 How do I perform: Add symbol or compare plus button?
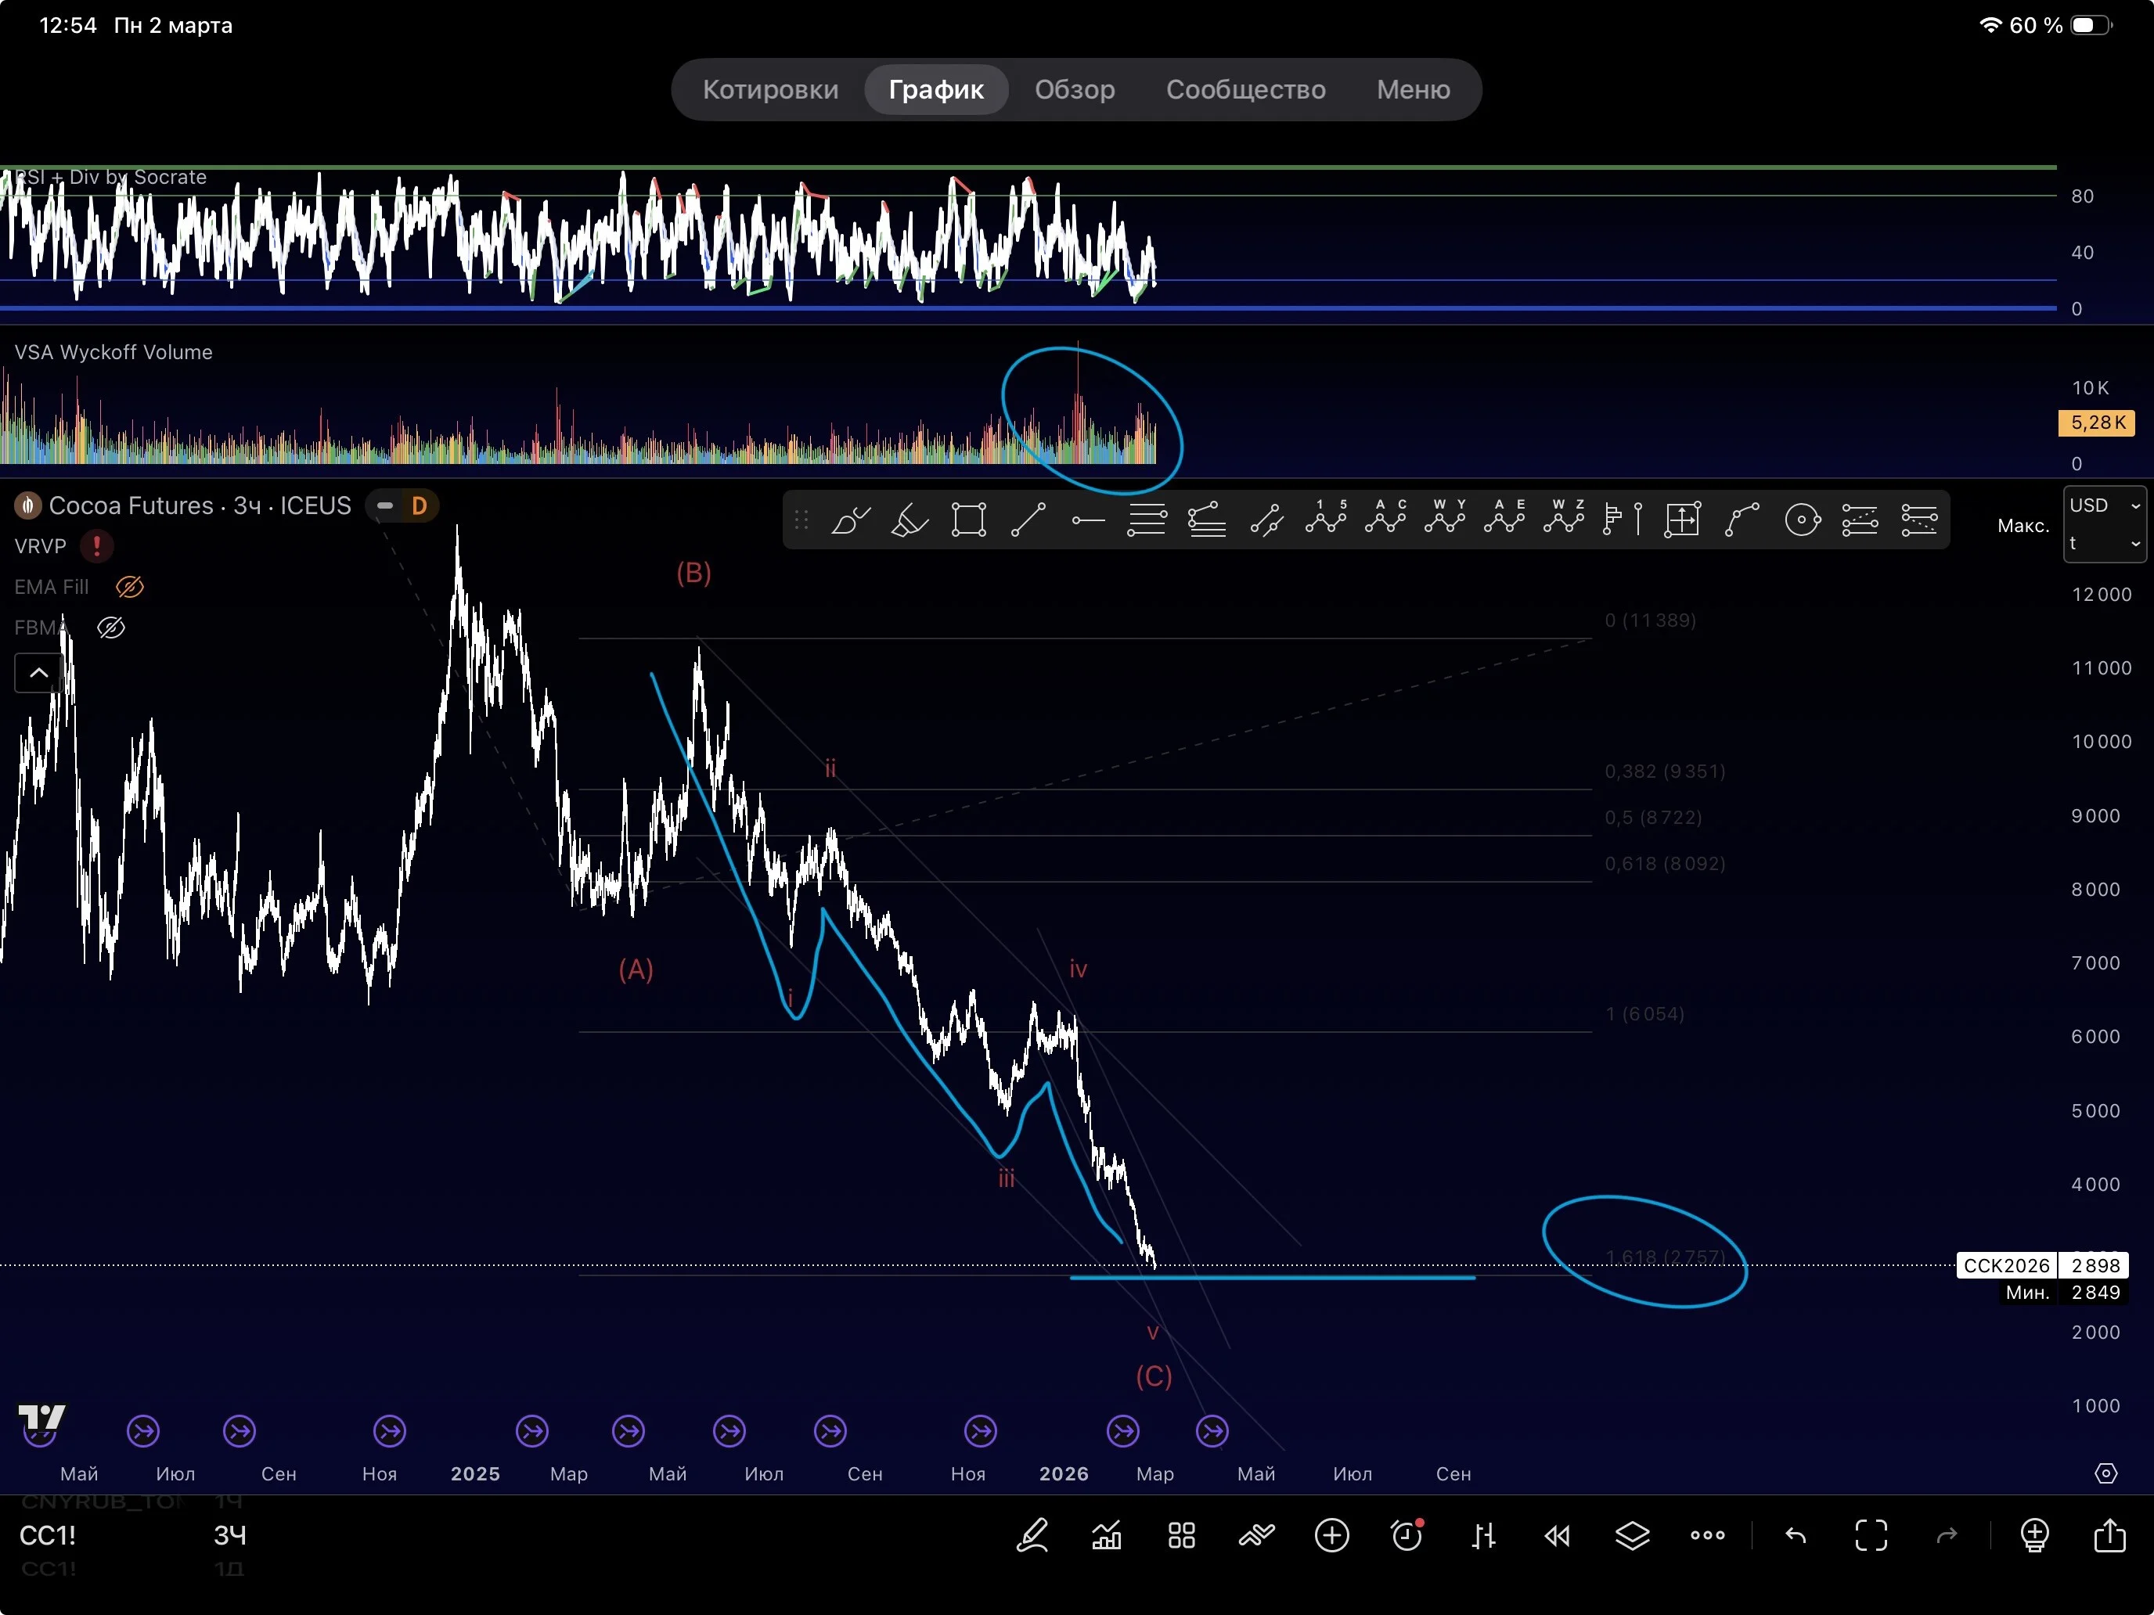(x=1332, y=1536)
